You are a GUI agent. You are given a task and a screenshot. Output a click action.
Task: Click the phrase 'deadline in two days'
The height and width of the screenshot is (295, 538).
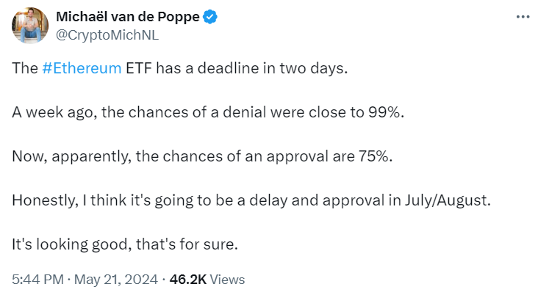pyautogui.click(x=272, y=68)
